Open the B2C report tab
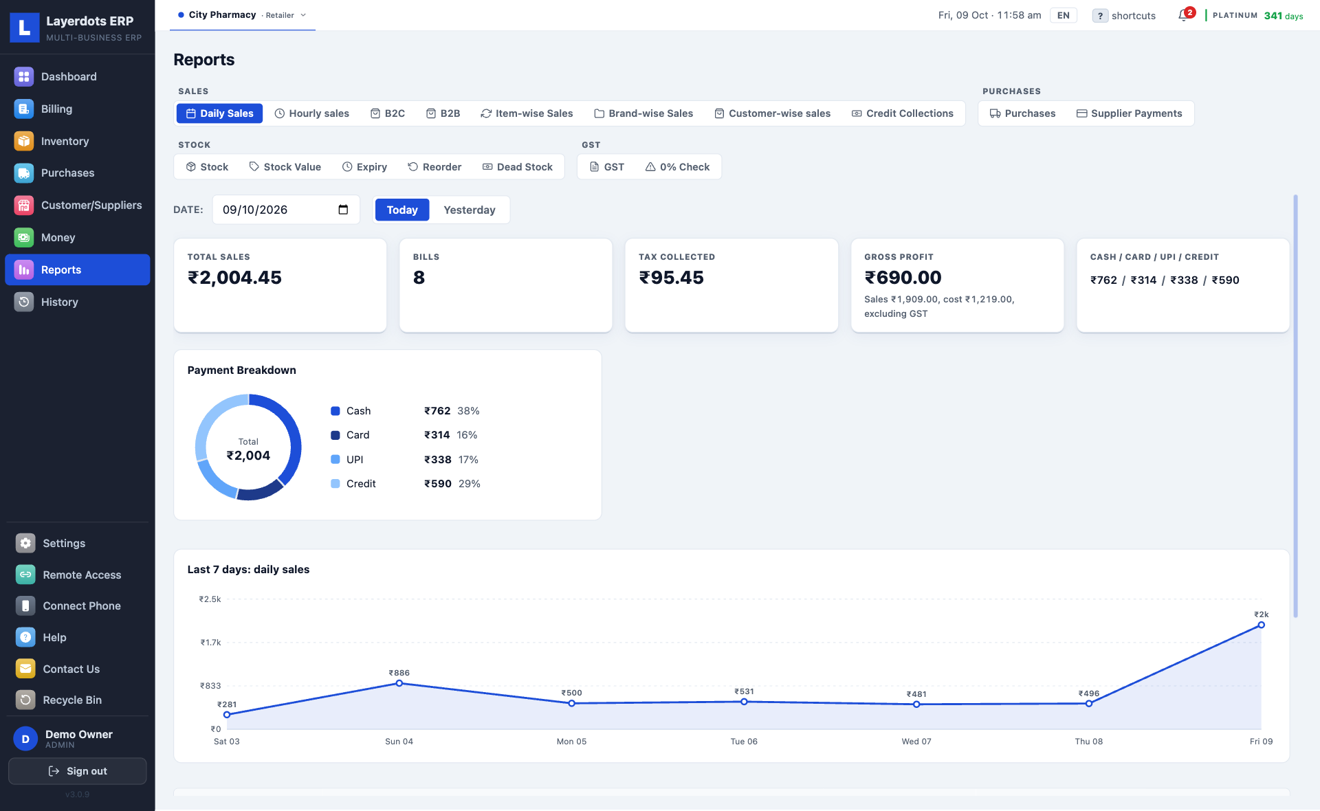 (x=388, y=113)
